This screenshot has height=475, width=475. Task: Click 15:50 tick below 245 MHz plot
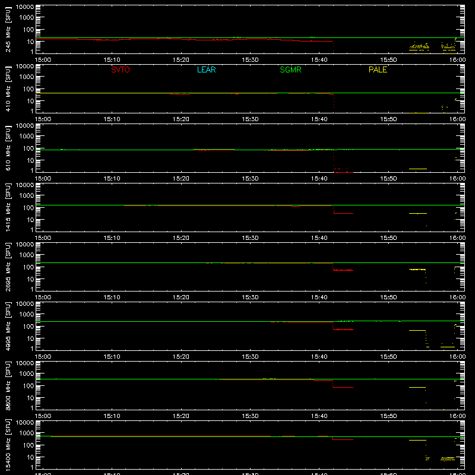click(388, 60)
